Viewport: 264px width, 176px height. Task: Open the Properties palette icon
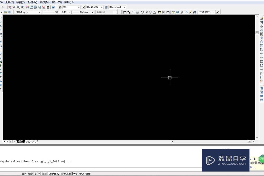coord(27,7)
